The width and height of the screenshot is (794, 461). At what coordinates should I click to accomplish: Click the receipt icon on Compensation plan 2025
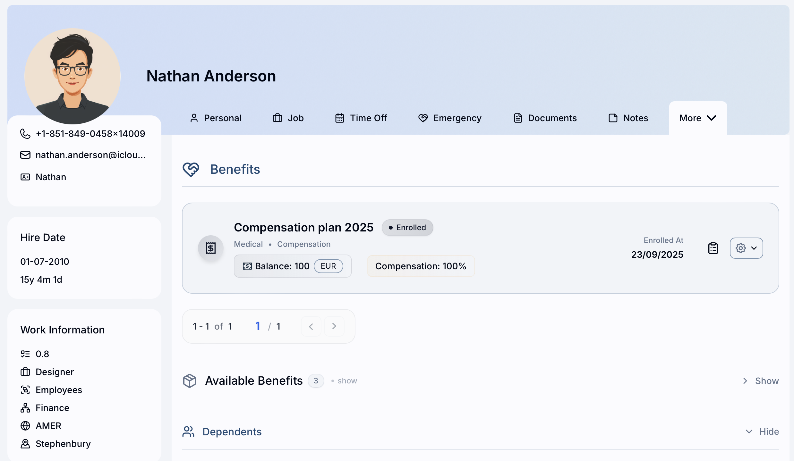point(211,248)
